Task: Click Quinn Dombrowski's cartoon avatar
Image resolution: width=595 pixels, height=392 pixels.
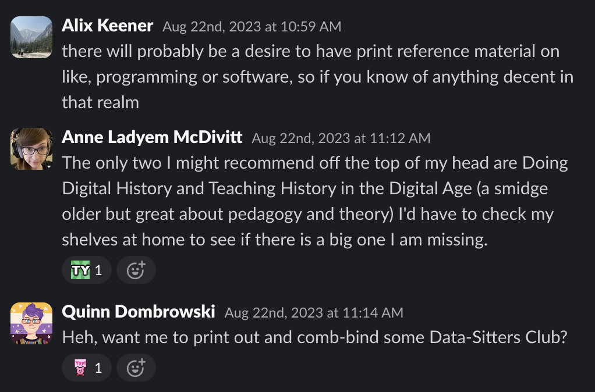Action: tap(31, 323)
